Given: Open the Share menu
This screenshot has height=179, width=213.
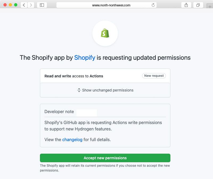Looking at the screenshot, I should pyautogui.click(x=186, y=5).
